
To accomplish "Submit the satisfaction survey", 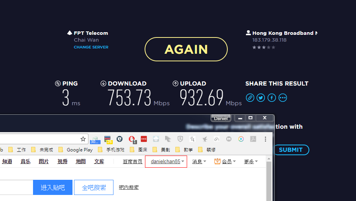I will 292,150.
